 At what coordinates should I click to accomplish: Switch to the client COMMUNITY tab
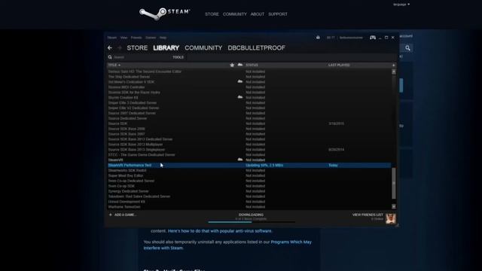pyautogui.click(x=203, y=48)
